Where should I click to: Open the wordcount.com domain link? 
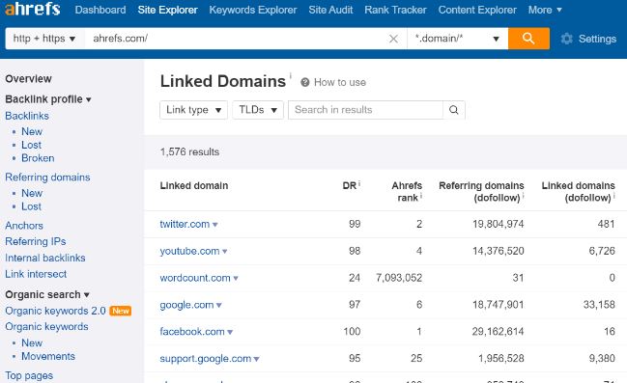coord(195,278)
